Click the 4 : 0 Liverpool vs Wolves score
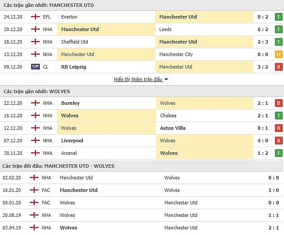284x235 pixels. pyautogui.click(x=263, y=141)
